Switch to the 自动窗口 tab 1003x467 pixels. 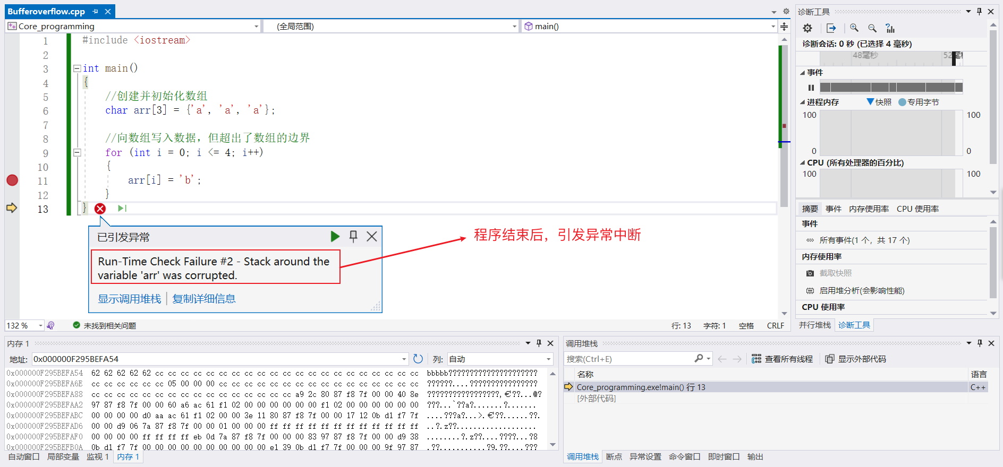coord(23,456)
